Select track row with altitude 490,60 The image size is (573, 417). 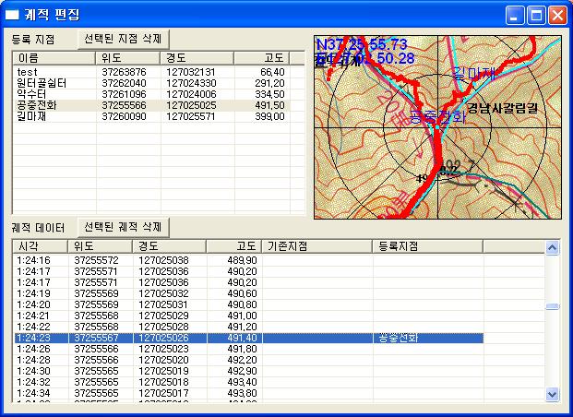(x=249, y=293)
